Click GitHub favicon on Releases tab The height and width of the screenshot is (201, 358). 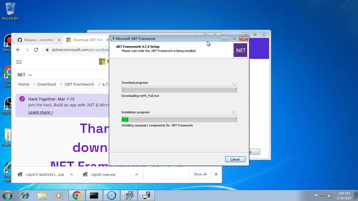tap(20, 40)
